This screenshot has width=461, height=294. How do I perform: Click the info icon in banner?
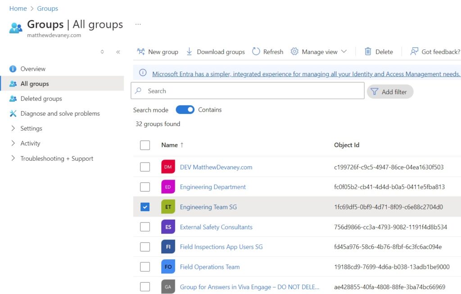coord(143,72)
